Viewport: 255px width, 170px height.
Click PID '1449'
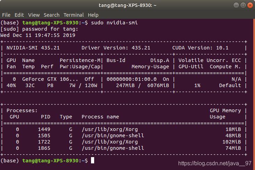[x=44, y=129]
